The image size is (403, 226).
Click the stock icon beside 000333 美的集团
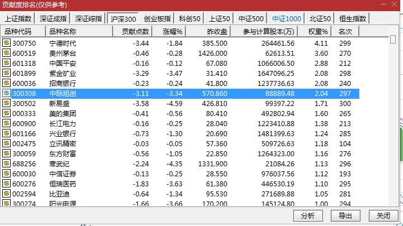point(6,113)
